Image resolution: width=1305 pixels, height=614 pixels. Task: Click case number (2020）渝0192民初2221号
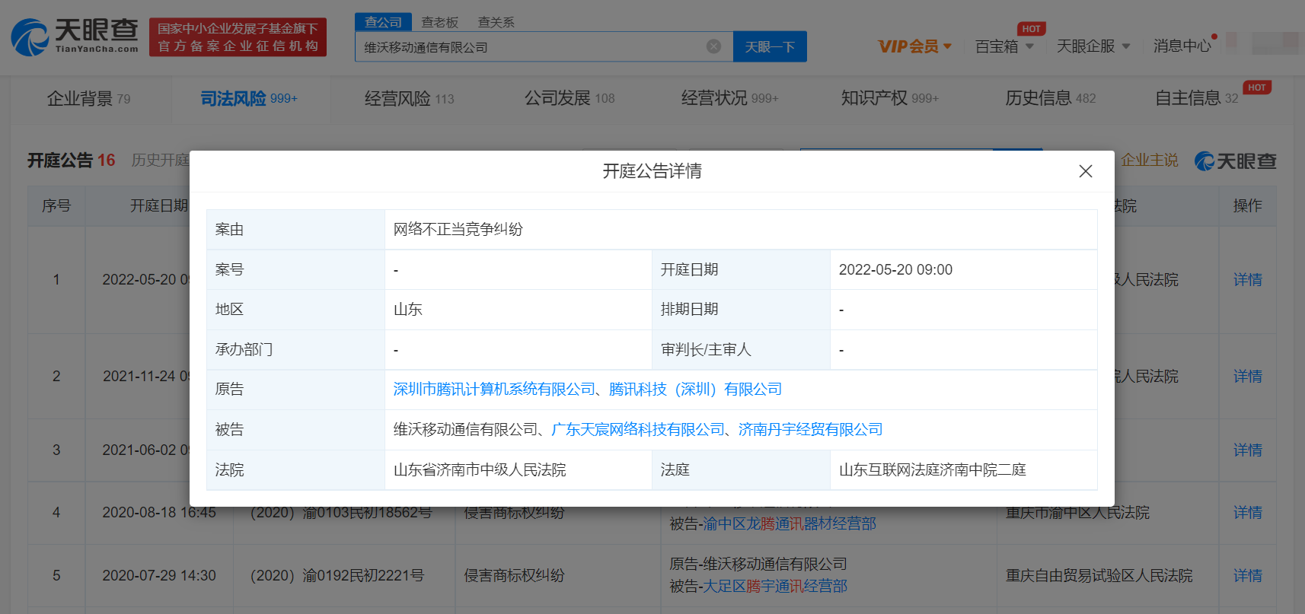click(x=337, y=575)
